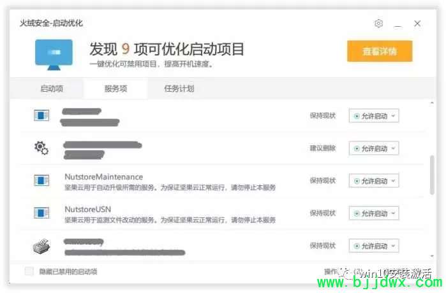This screenshot has width=446, height=293.
Task: Switch to the 启动项 tab
Action: tap(52, 89)
